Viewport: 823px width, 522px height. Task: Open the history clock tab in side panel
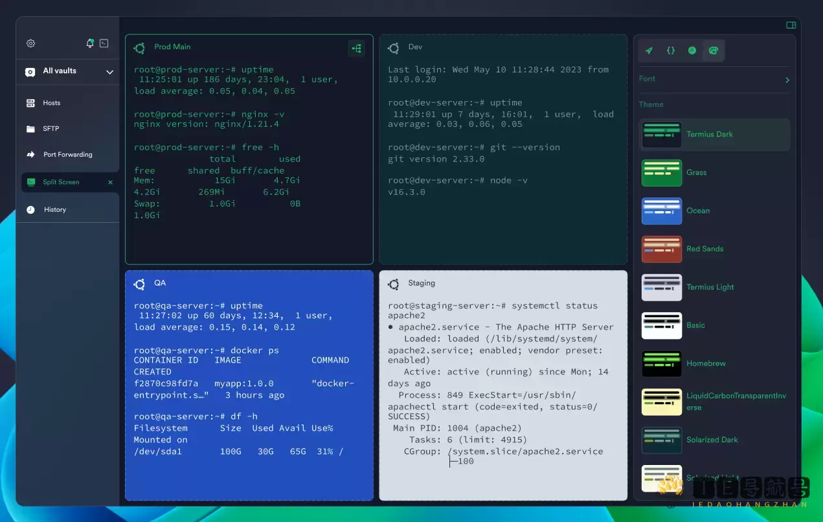tap(692, 51)
